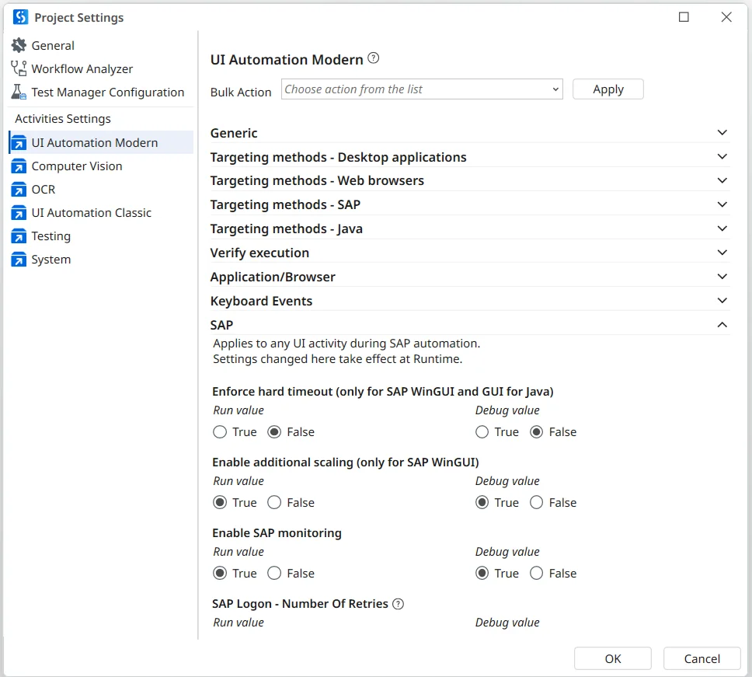Open the Bulk Action dropdown list
This screenshot has width=752, height=677.
[x=422, y=89]
